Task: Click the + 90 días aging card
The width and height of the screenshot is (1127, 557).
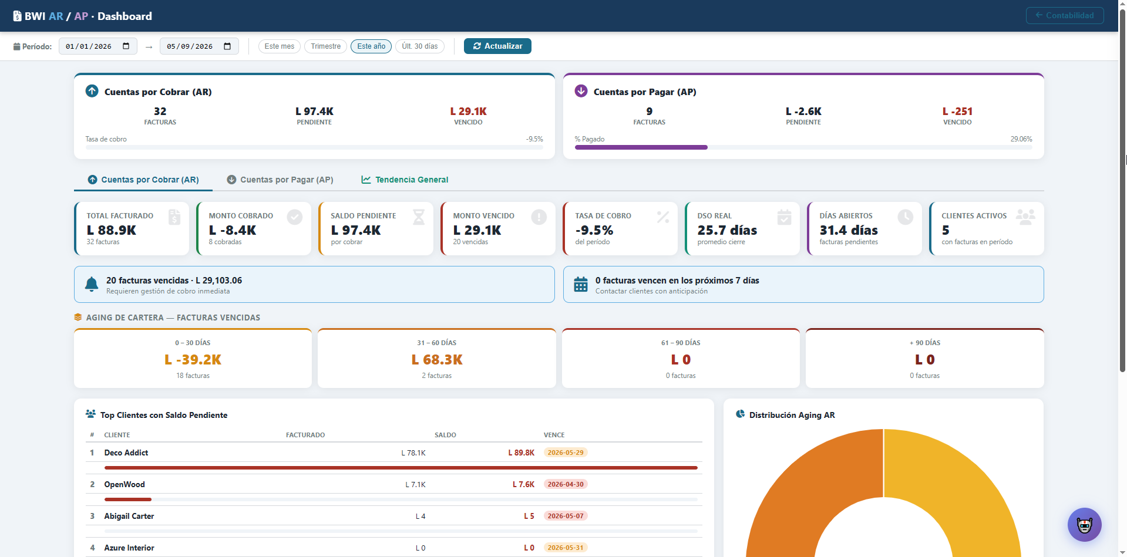Action: point(925,358)
